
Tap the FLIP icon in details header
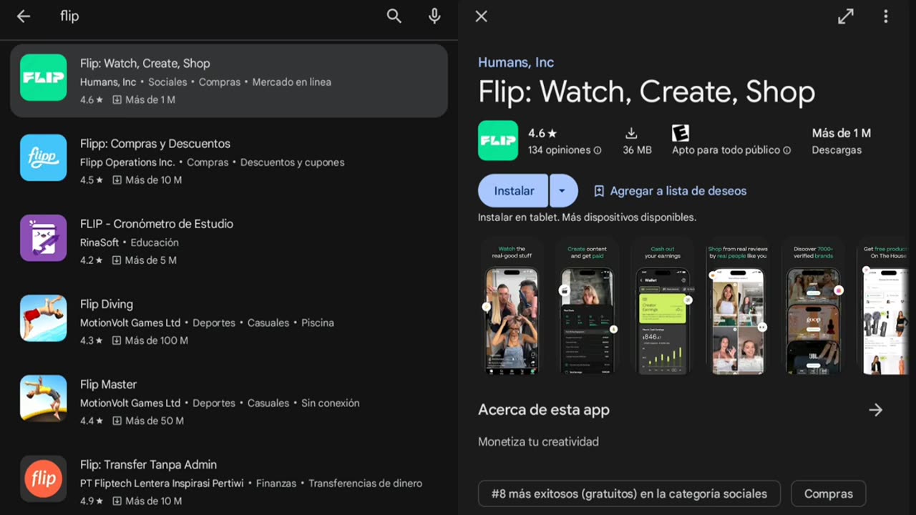pyautogui.click(x=498, y=140)
